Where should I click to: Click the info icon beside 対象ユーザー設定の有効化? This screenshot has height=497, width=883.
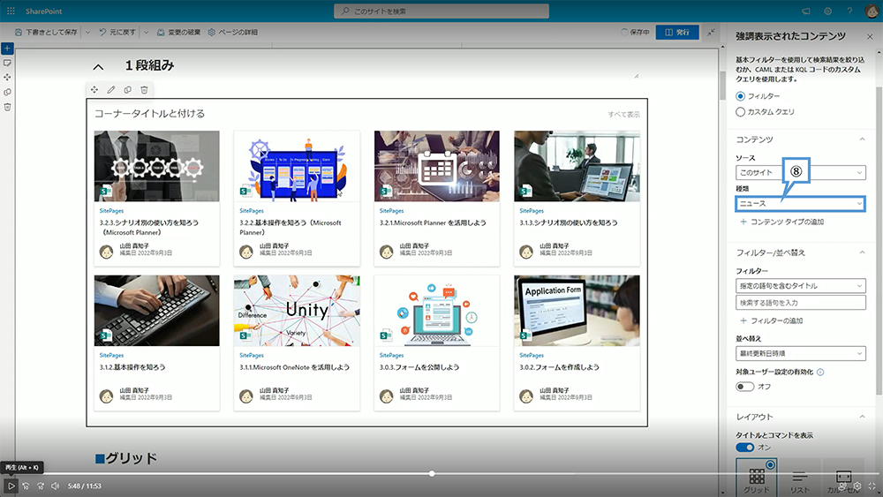(x=820, y=372)
